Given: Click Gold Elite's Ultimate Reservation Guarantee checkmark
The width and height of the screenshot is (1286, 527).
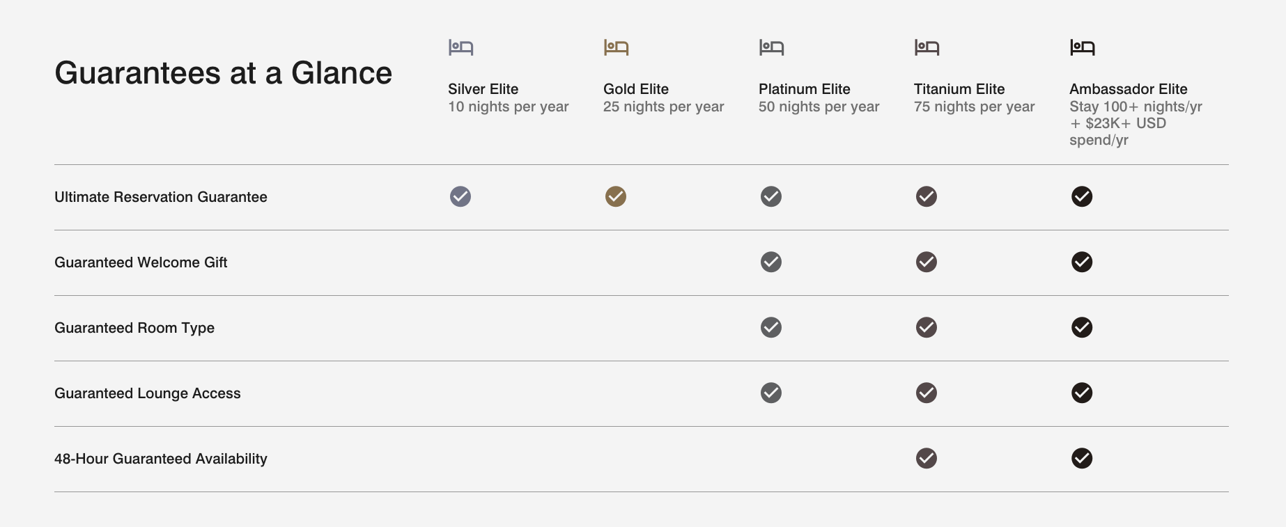Looking at the screenshot, I should [x=616, y=197].
